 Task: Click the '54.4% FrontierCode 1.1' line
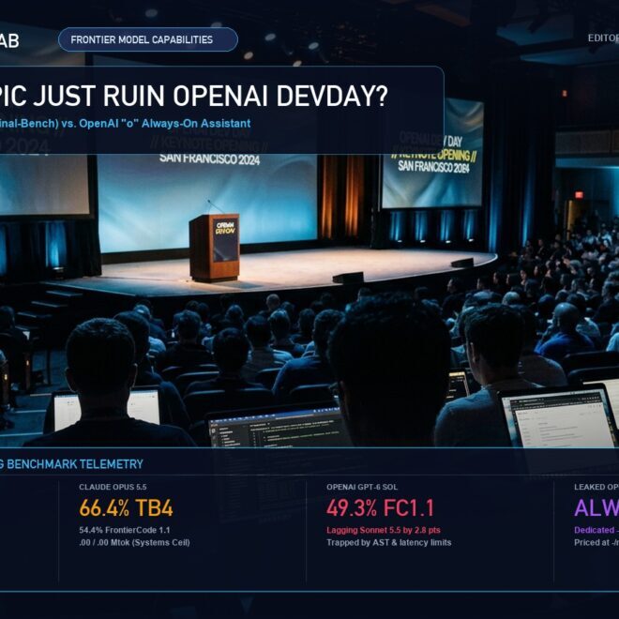tap(125, 530)
